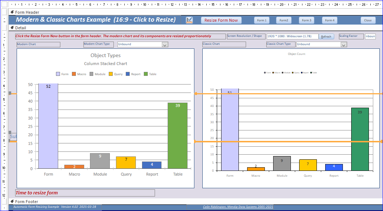Select the title label Modern & Classic Charts Example
This screenshot has height=211, width=383.
(98, 20)
